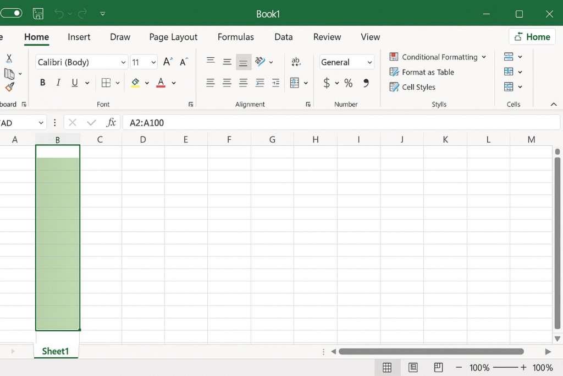The image size is (563, 376).
Task: Open the Formulas tab
Action: [x=235, y=37]
